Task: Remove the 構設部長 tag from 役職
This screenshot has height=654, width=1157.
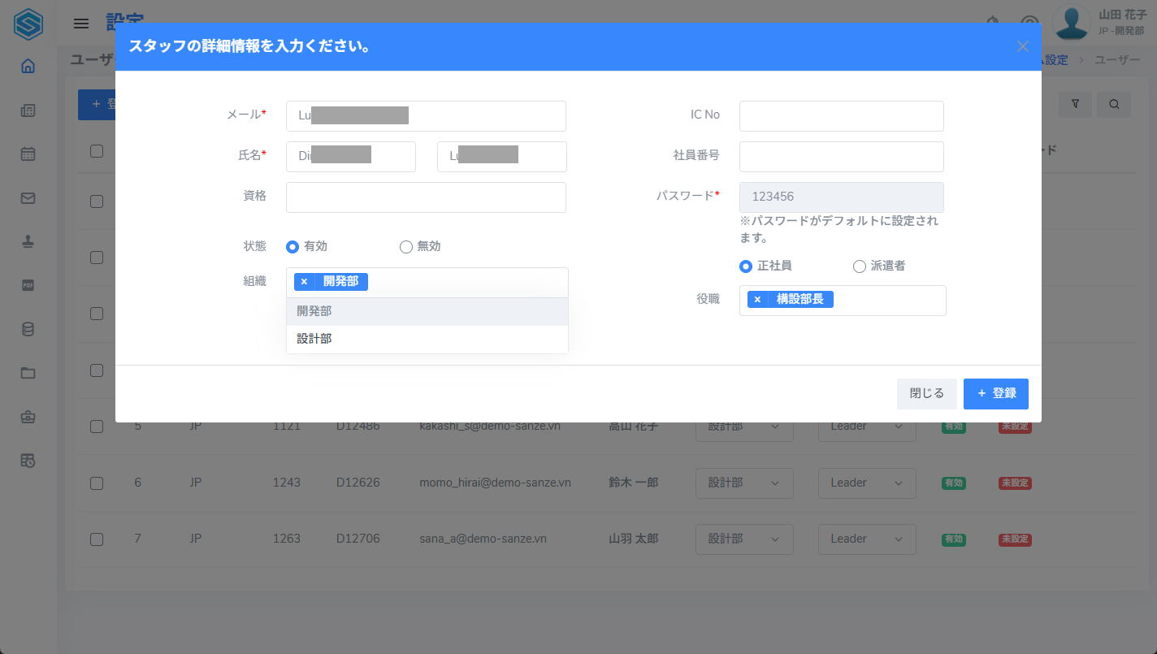Action: (757, 300)
